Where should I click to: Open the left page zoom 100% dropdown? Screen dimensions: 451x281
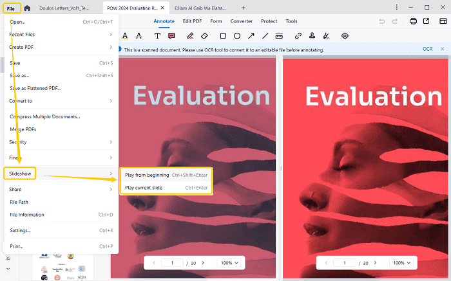click(x=231, y=263)
